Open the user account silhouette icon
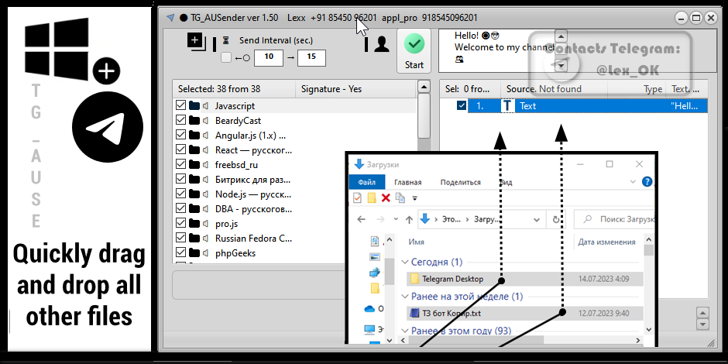This screenshot has width=728, height=364. (x=382, y=44)
